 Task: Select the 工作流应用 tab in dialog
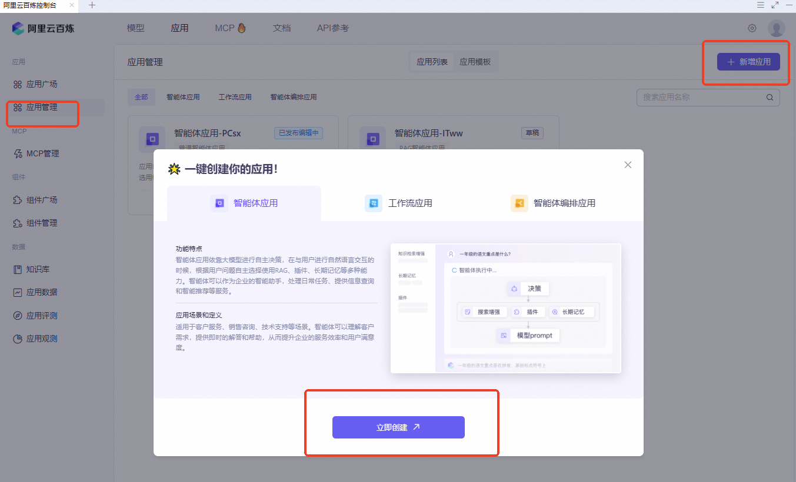coord(398,203)
